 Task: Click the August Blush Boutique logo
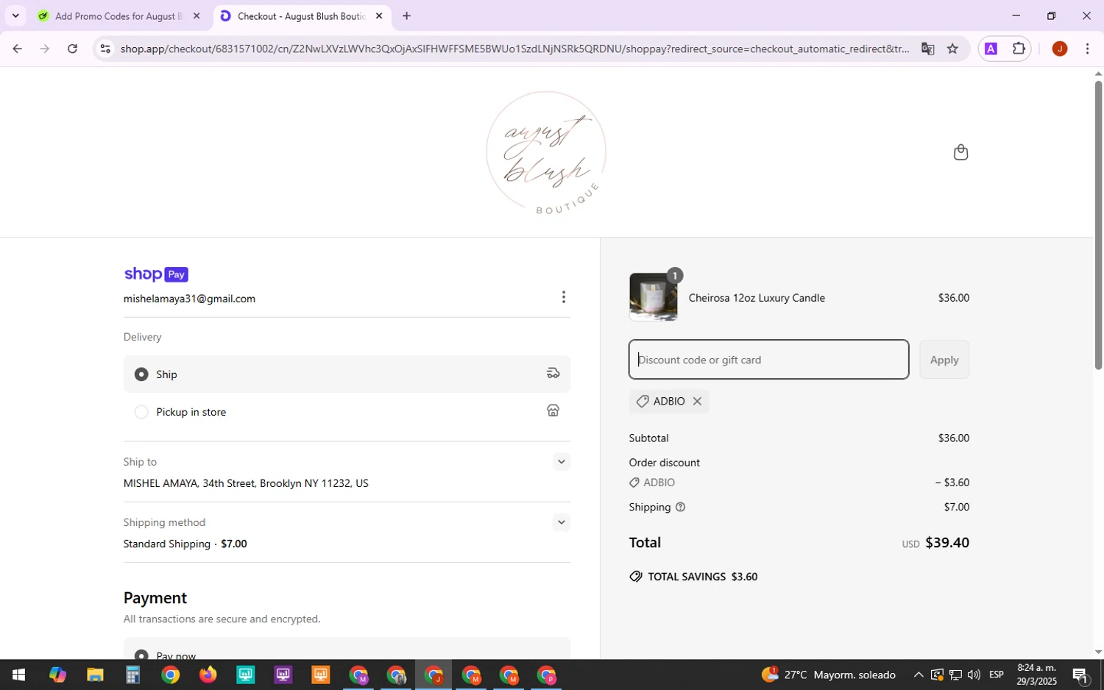[547, 153]
